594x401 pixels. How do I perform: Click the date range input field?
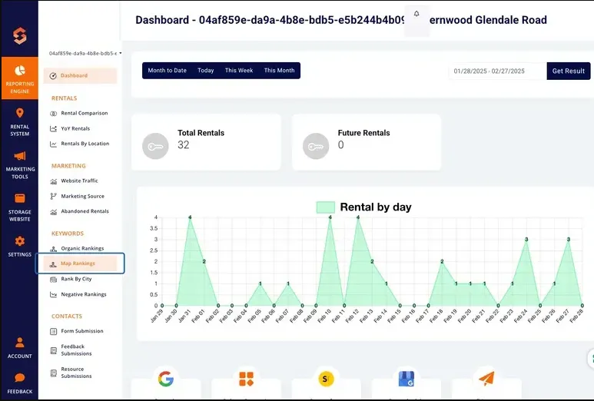[x=497, y=71]
